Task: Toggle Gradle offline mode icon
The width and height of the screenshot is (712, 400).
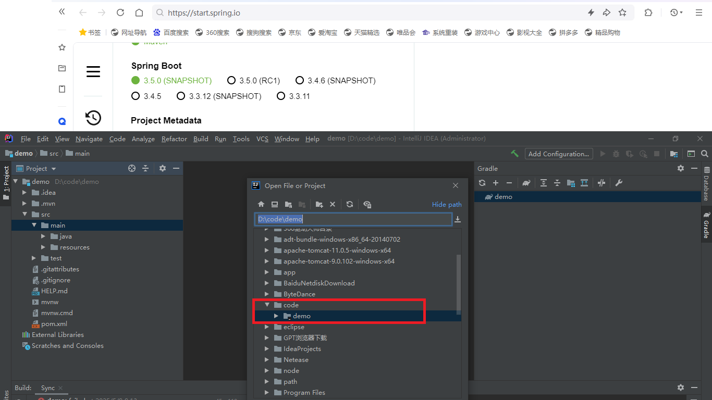Action: pyautogui.click(x=601, y=183)
